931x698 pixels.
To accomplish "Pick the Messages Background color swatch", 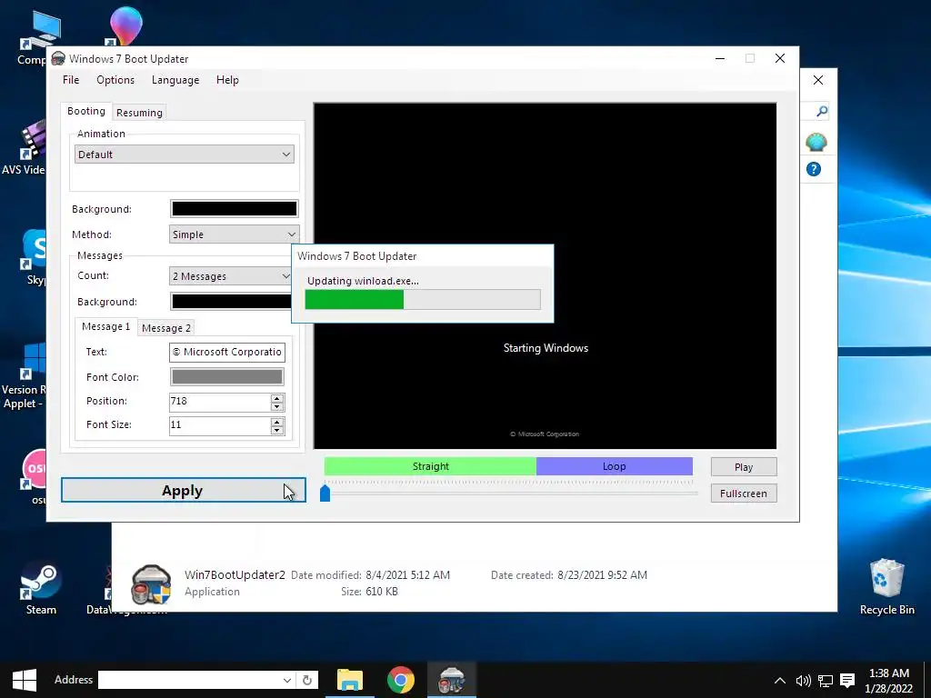I will pos(231,302).
